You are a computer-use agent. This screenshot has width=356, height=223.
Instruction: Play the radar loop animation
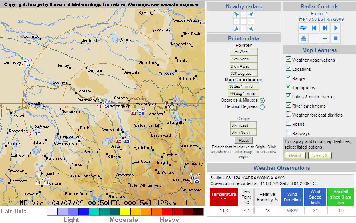336,28
